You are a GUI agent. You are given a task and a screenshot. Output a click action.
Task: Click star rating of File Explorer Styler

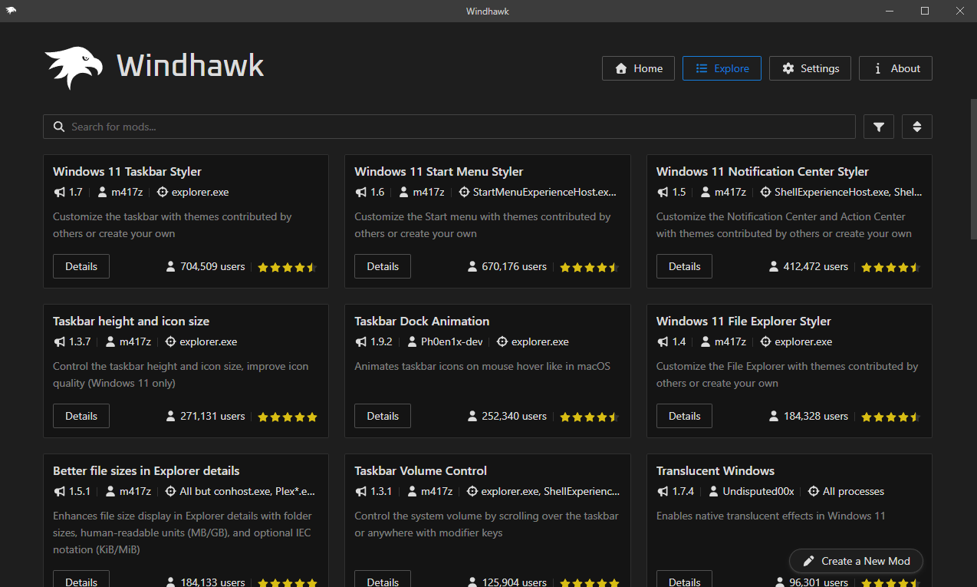pos(890,417)
